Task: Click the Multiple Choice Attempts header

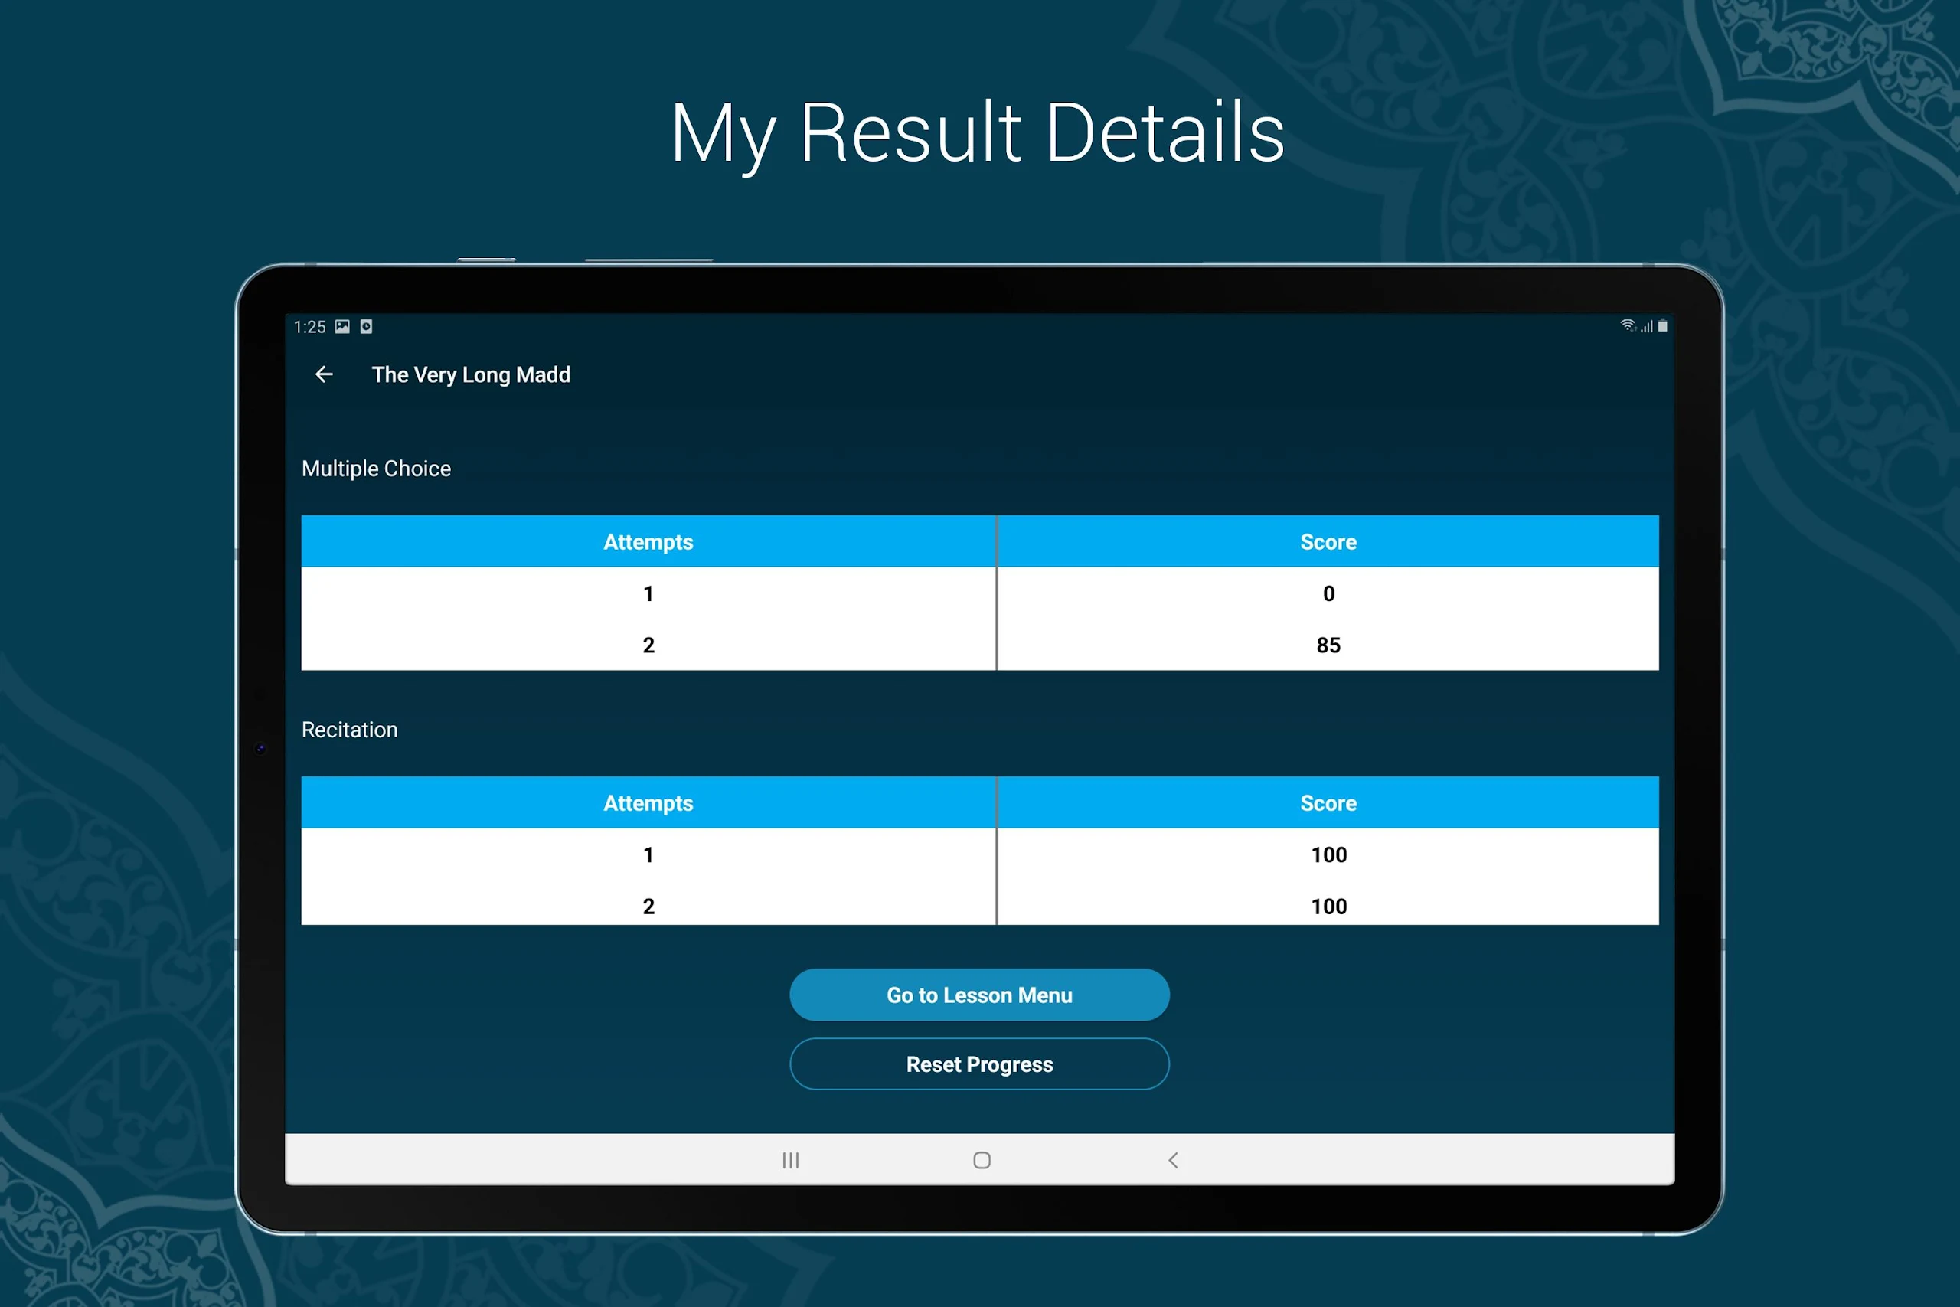Action: pyautogui.click(x=648, y=542)
